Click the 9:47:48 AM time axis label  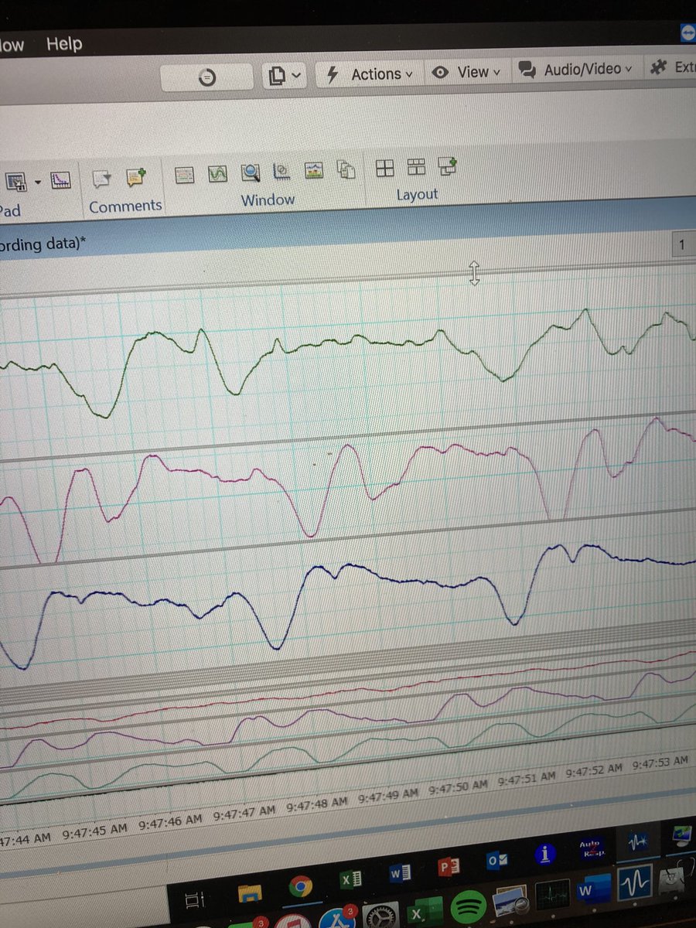click(316, 804)
